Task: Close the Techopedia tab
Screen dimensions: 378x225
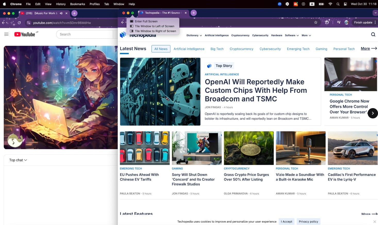Action: pyautogui.click(x=186, y=13)
